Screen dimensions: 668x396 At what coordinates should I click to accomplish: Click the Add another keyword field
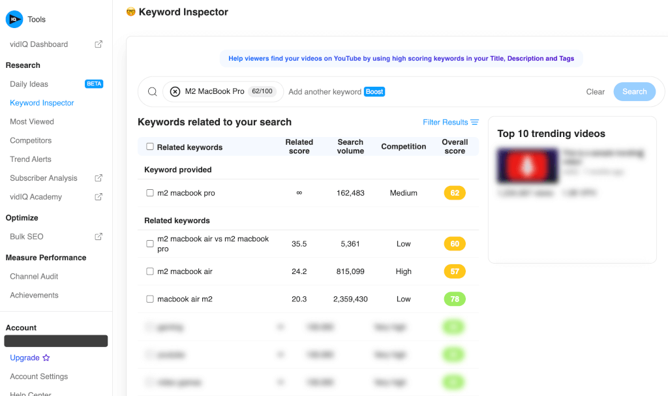[x=324, y=92]
